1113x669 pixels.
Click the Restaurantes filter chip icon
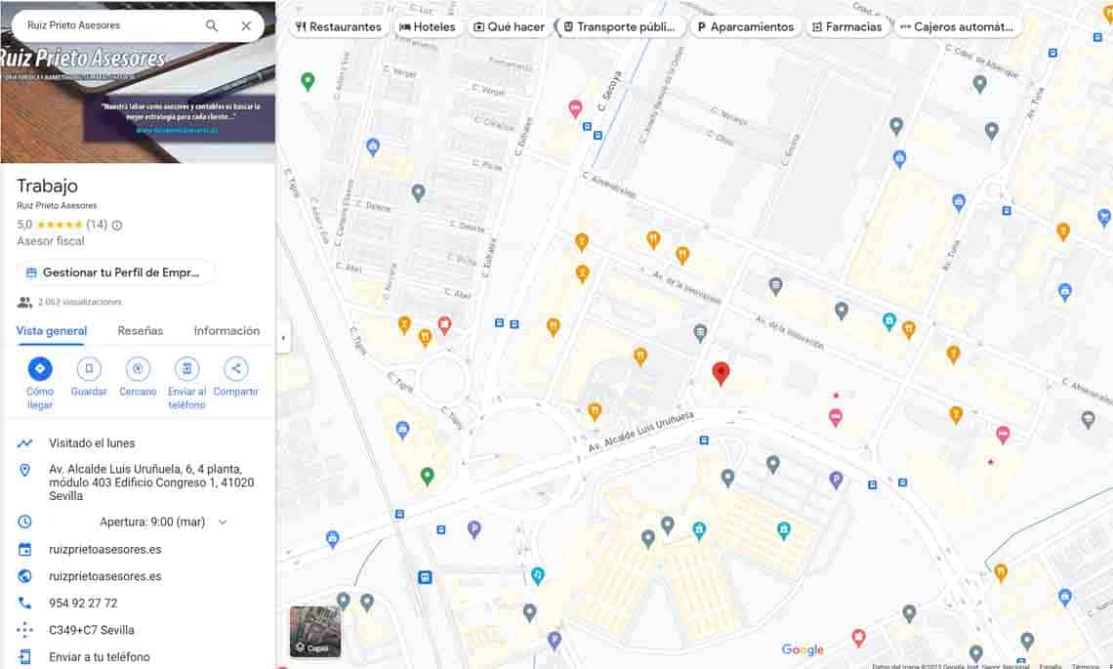point(300,26)
